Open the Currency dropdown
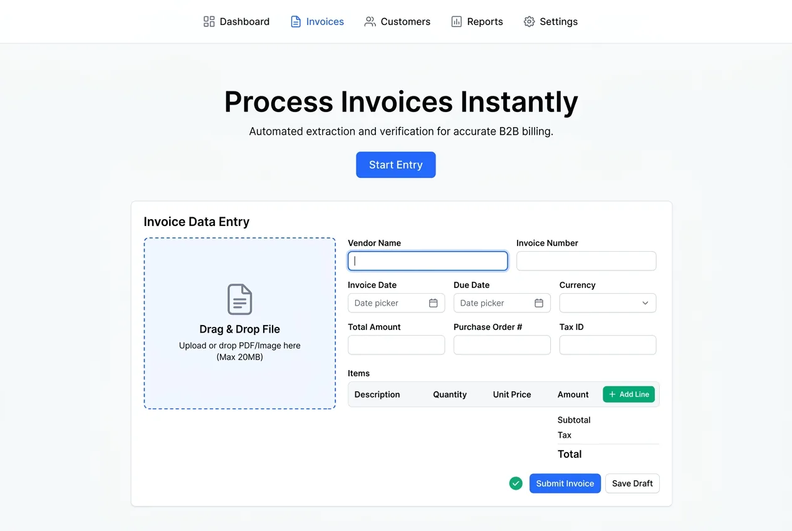This screenshot has width=792, height=531. (x=607, y=302)
